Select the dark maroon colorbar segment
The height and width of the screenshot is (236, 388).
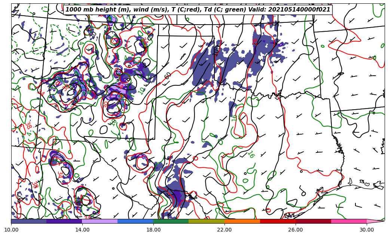(x=313, y=221)
